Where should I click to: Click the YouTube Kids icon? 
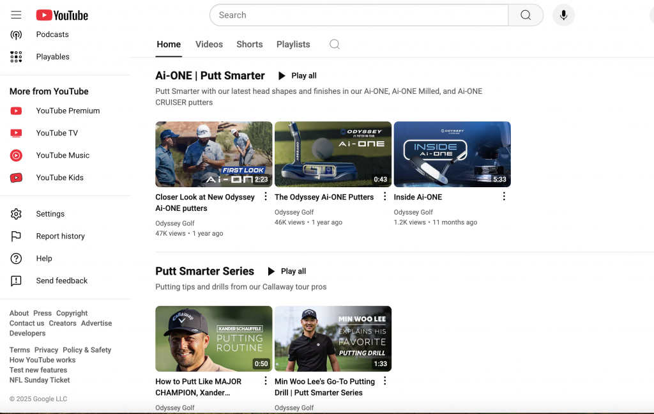(16, 178)
